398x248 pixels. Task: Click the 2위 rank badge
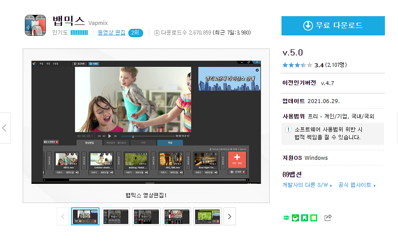coord(136,33)
